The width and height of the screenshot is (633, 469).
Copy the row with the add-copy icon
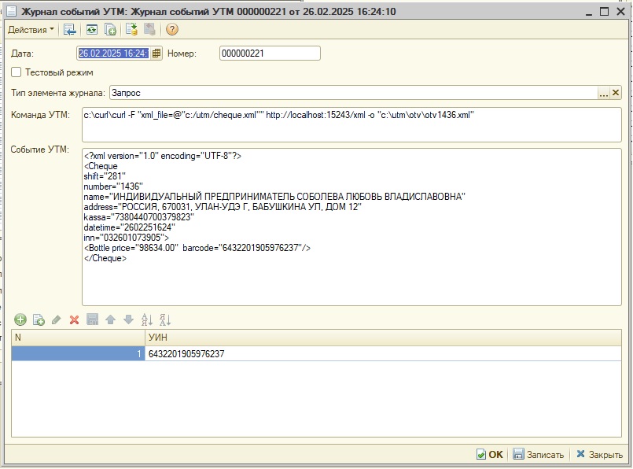tap(39, 320)
